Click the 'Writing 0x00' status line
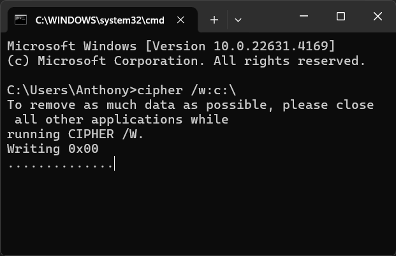The width and height of the screenshot is (396, 256). tap(53, 149)
